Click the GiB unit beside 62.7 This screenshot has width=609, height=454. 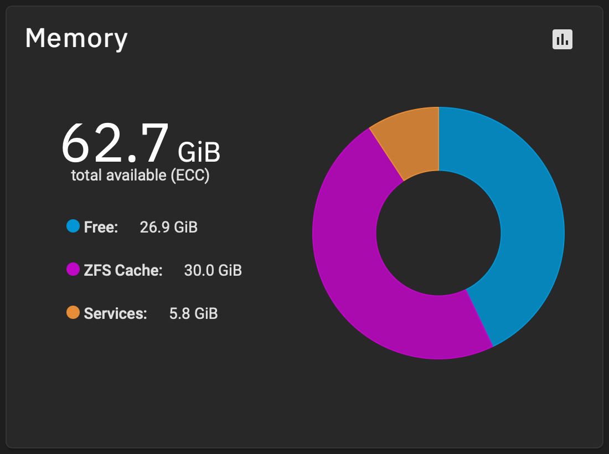pyautogui.click(x=199, y=151)
